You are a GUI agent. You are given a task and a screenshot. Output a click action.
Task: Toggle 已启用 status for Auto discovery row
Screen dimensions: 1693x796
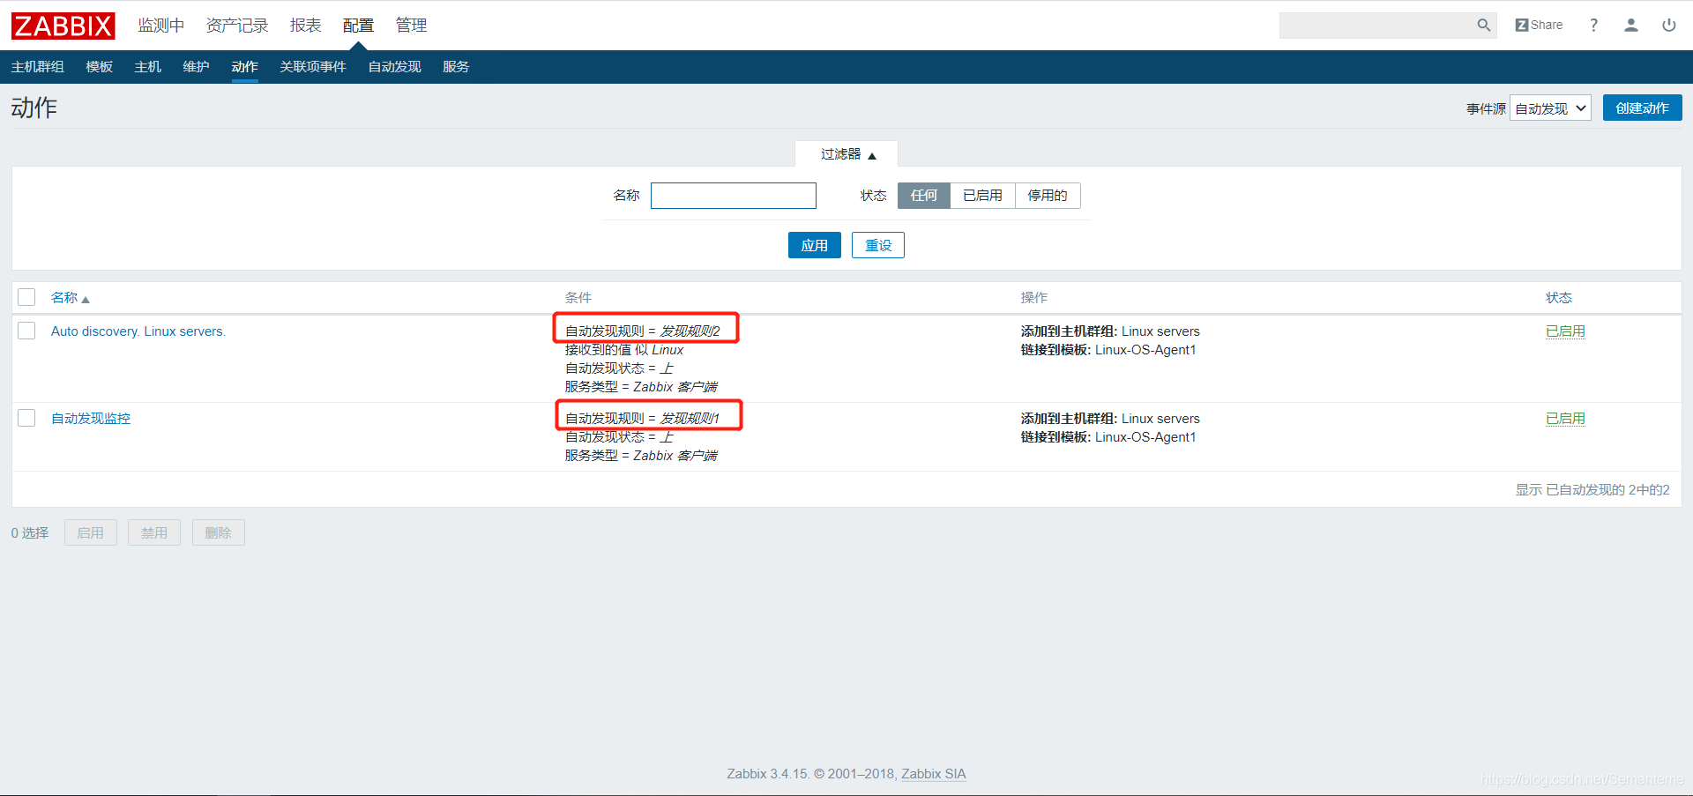coord(1565,331)
